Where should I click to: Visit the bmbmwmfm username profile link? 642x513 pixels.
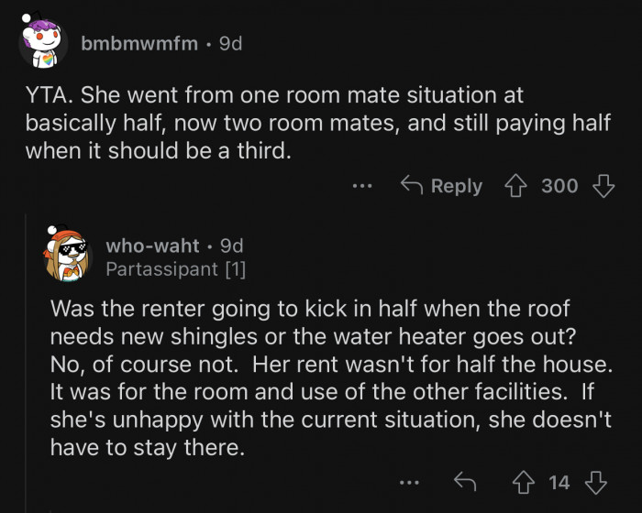point(138,43)
